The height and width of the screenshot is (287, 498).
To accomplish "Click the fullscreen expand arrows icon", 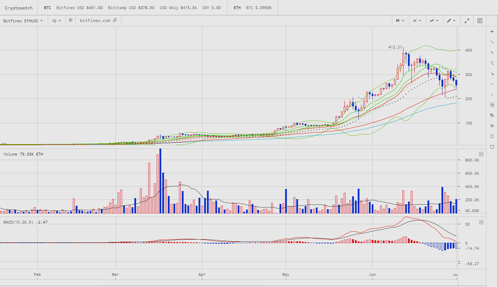I will tap(467, 21).
